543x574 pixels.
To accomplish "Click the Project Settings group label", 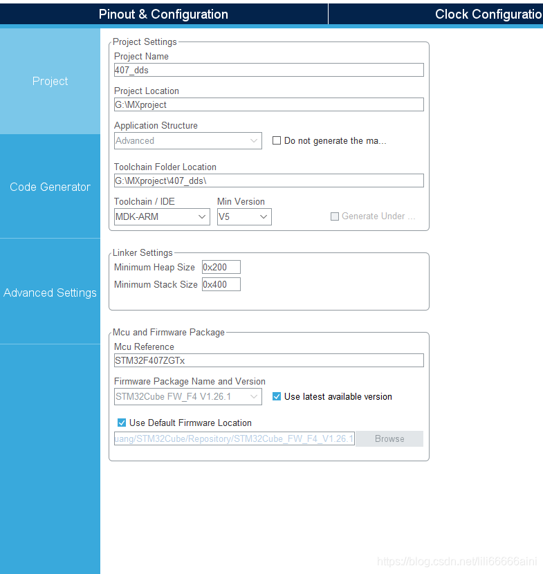I will pos(145,41).
